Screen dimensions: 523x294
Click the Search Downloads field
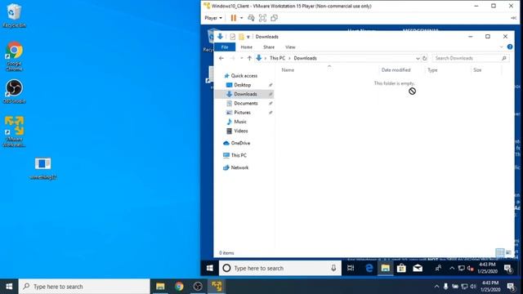[x=471, y=58]
